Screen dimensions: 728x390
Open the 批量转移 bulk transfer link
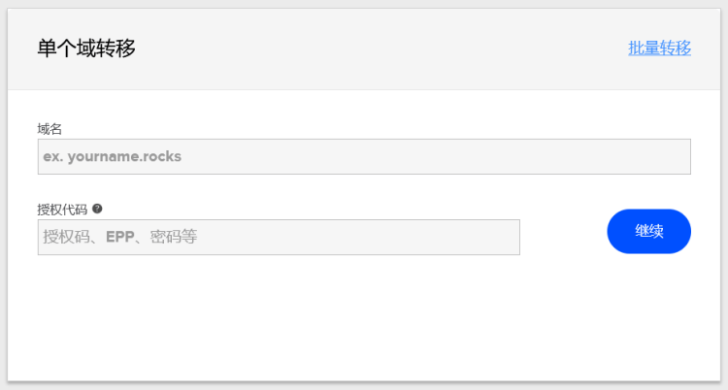pos(659,48)
